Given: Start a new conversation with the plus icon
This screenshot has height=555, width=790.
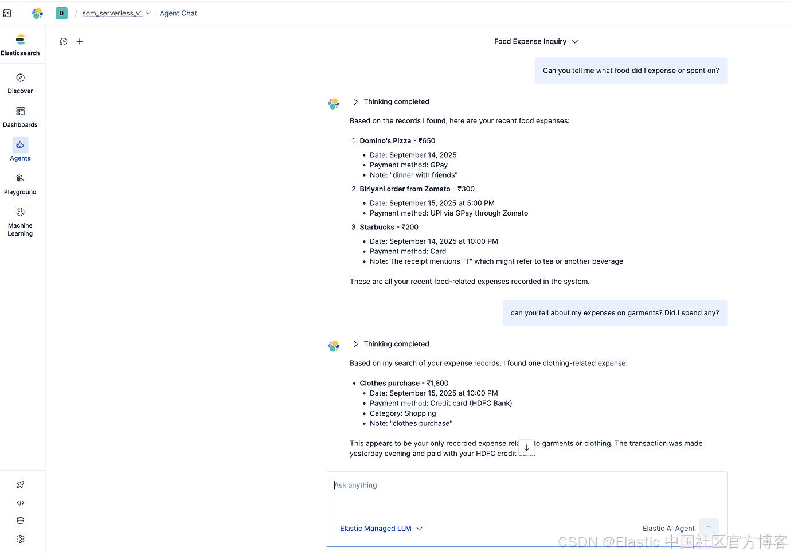Looking at the screenshot, I should tap(80, 41).
